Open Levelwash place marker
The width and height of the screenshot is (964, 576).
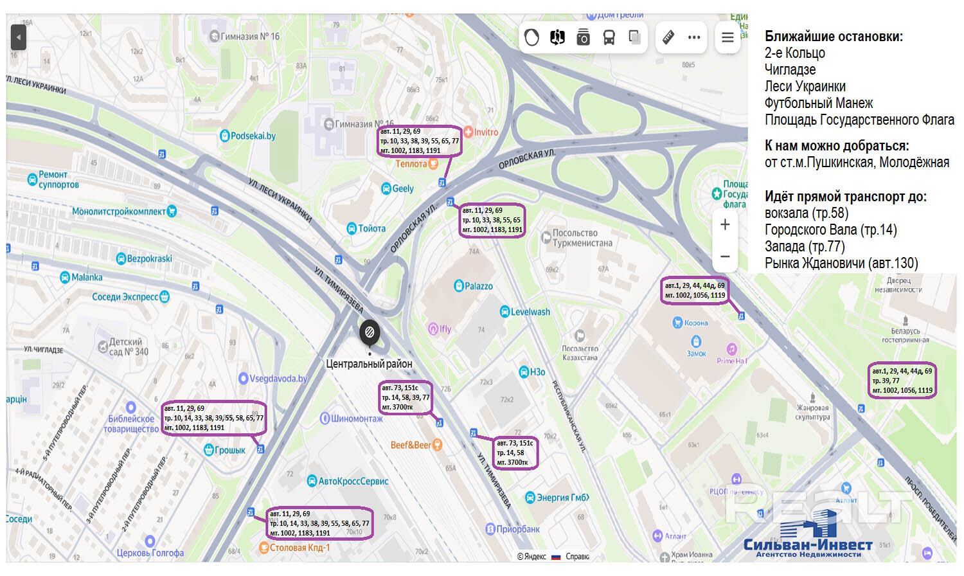[x=505, y=312]
